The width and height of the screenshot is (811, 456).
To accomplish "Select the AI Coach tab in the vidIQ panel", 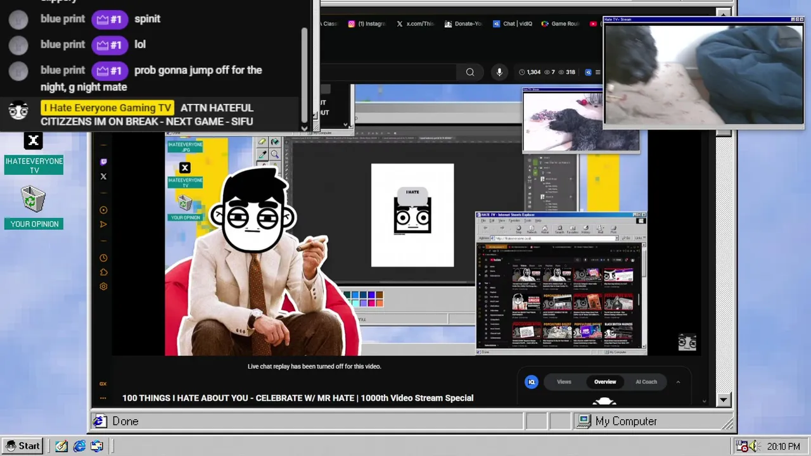I will pyautogui.click(x=646, y=382).
